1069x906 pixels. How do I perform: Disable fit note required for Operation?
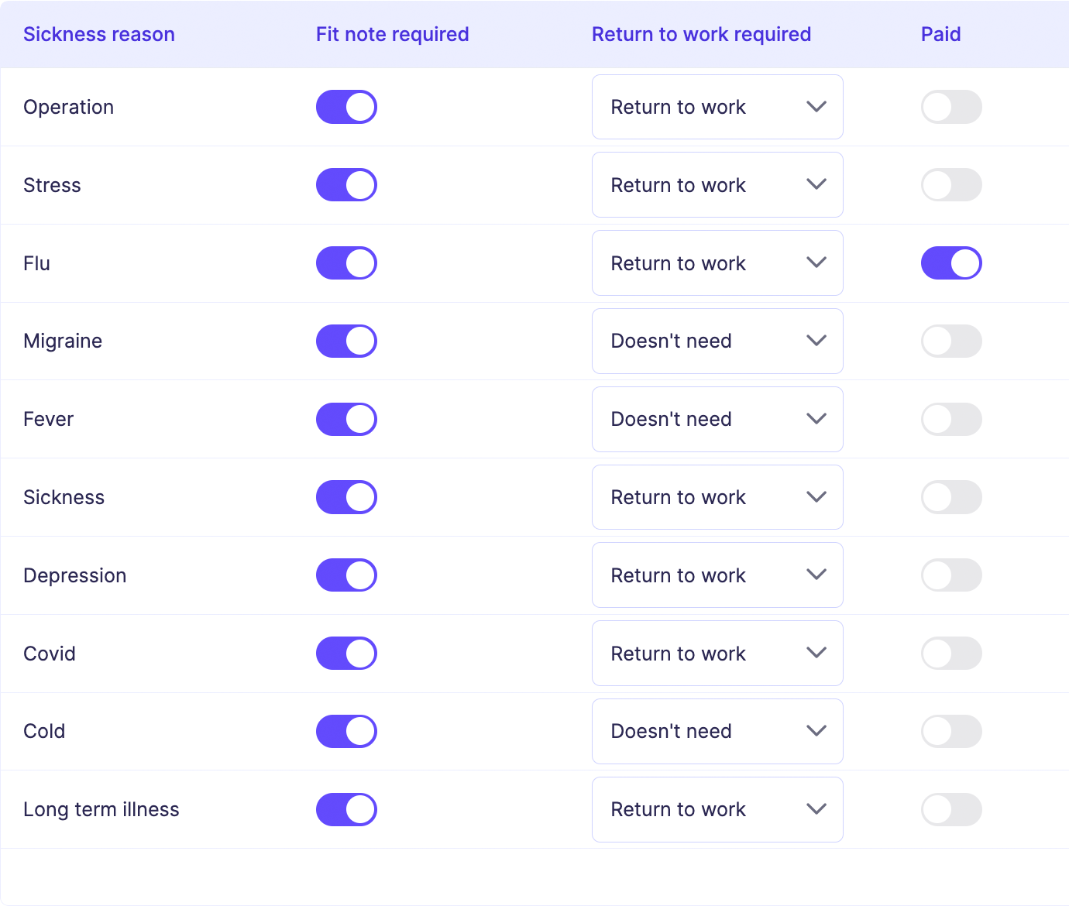(x=346, y=107)
